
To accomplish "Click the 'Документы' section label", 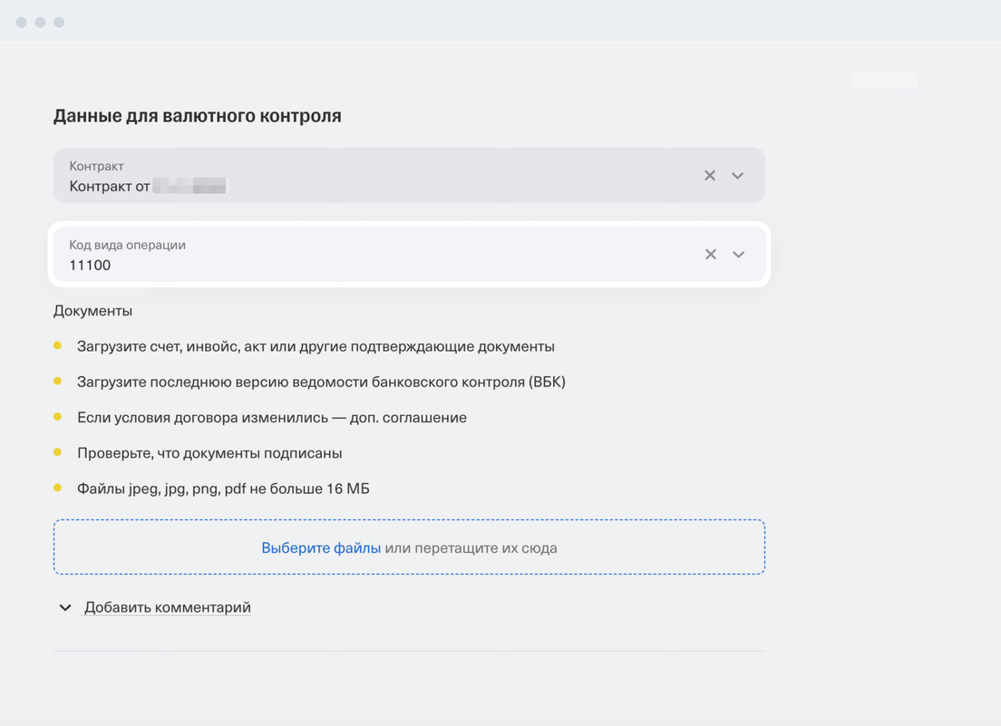I will pos(92,311).
